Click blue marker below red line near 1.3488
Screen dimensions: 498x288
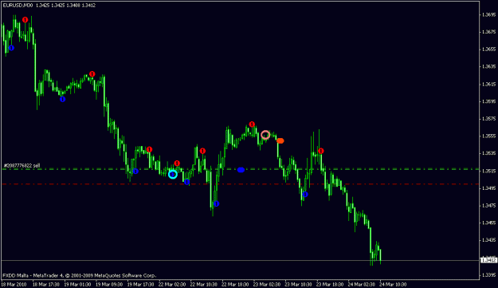(305, 194)
